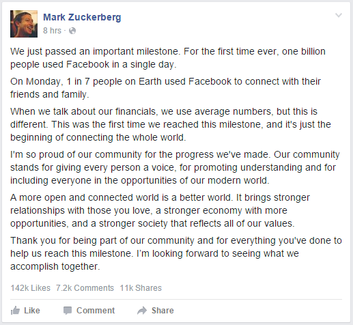Screen dimensions: 353x325
Task: Click the share arrow icon
Action: 142,311
